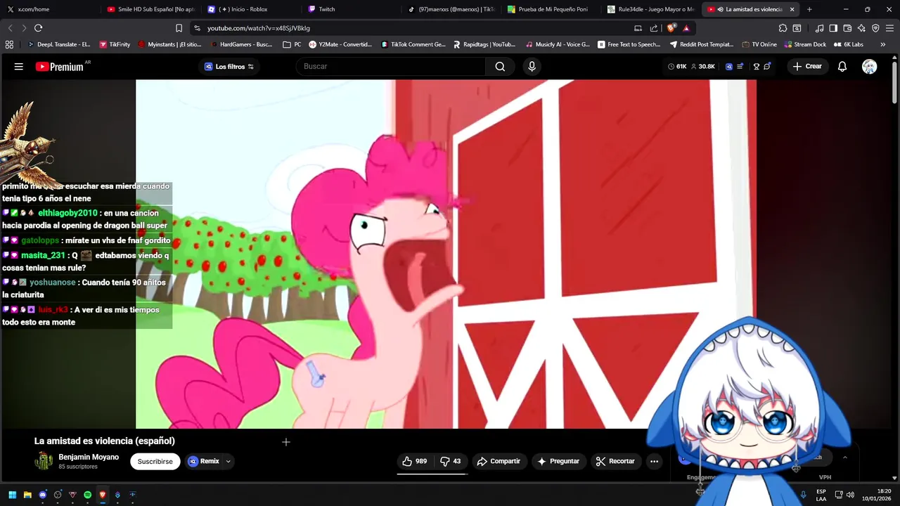Open the Brave playlist music icon
The width and height of the screenshot is (900, 506).
pyautogui.click(x=819, y=28)
